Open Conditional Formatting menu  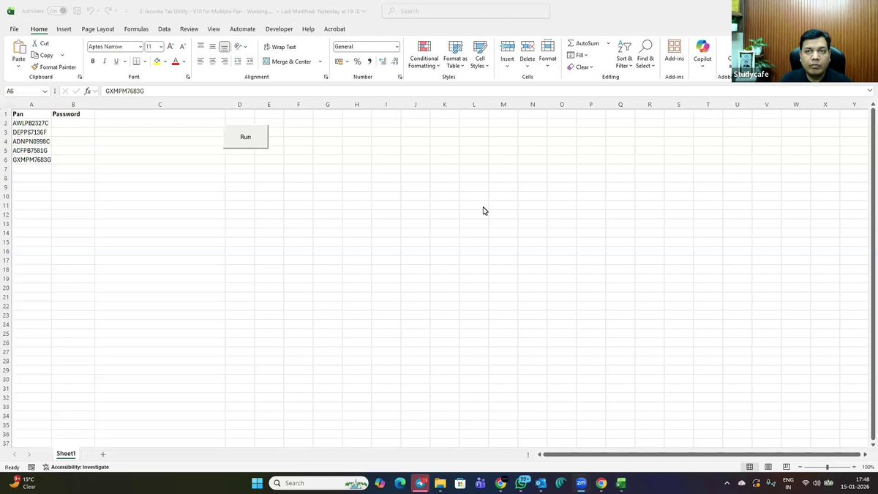click(424, 55)
